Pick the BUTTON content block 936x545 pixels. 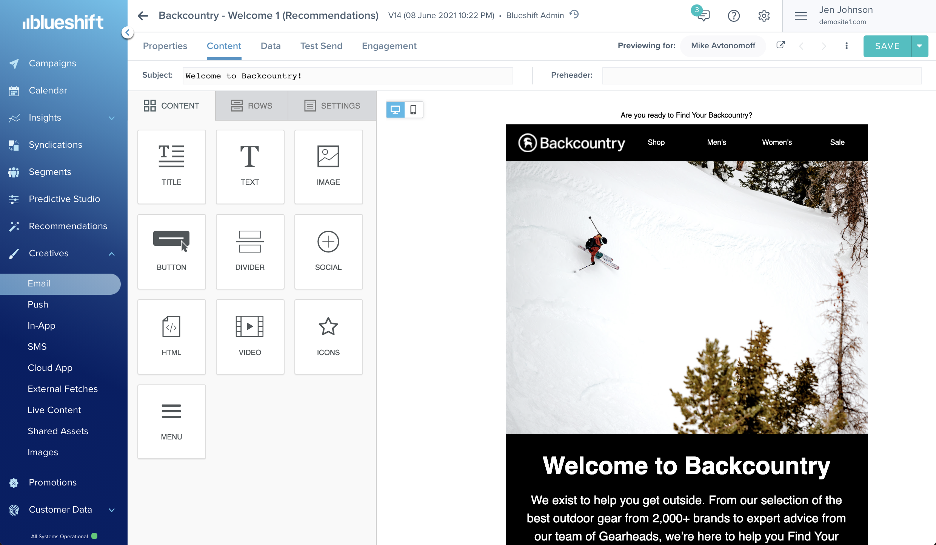click(172, 252)
